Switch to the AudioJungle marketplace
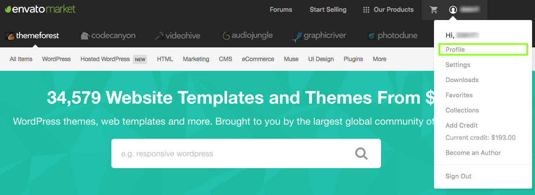The width and height of the screenshot is (535, 195). (x=247, y=35)
